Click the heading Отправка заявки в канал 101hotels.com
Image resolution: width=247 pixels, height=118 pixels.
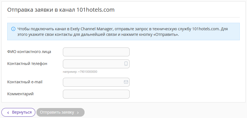[61, 10]
